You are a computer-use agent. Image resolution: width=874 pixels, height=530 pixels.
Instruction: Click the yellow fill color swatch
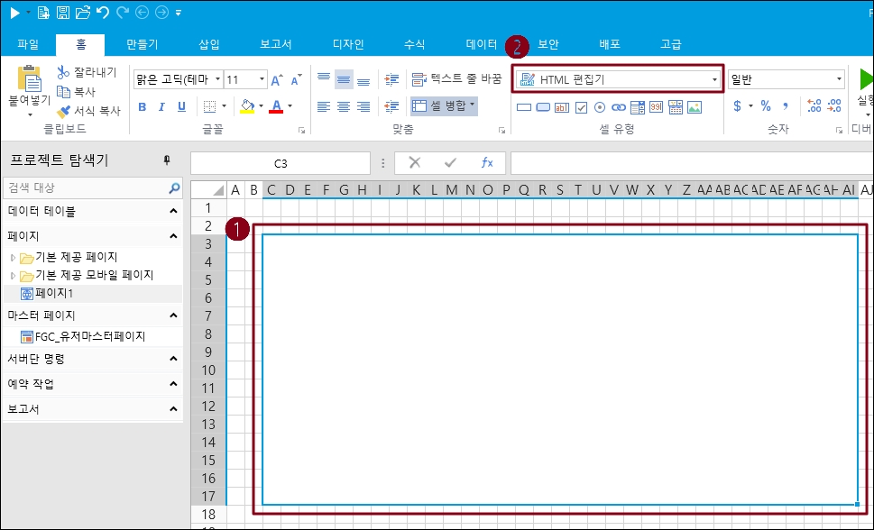247,106
